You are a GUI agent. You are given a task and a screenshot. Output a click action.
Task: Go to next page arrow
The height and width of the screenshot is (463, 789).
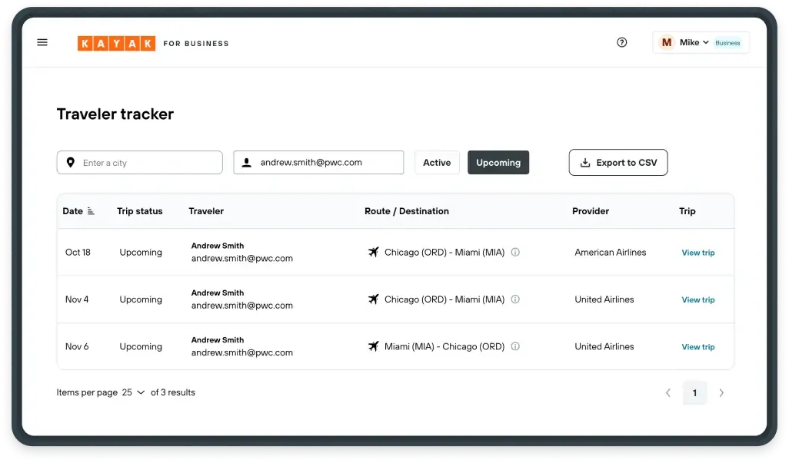point(721,393)
